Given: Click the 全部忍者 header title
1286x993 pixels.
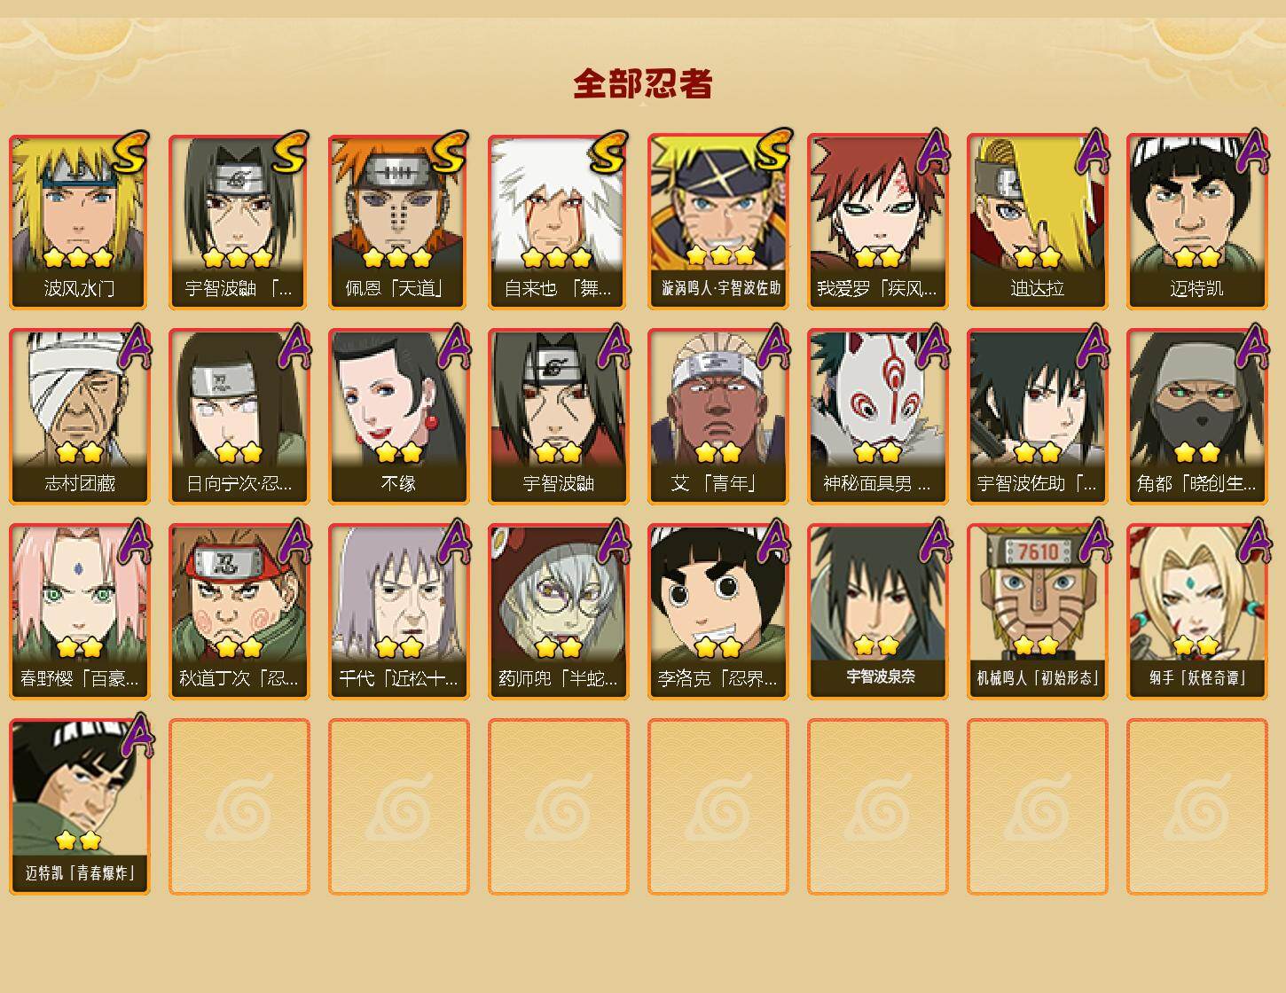Looking at the screenshot, I should [x=643, y=84].
